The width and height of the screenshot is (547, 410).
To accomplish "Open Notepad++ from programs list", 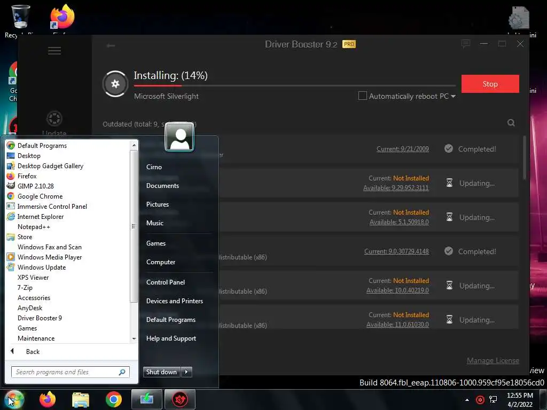I will point(34,227).
